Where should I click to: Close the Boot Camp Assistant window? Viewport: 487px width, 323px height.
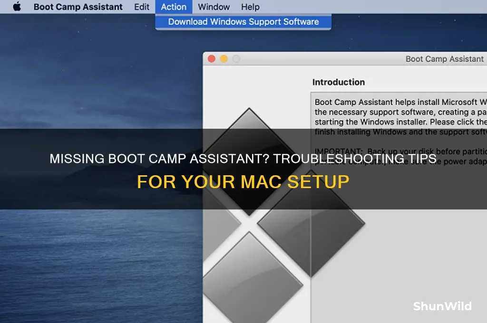coord(212,58)
